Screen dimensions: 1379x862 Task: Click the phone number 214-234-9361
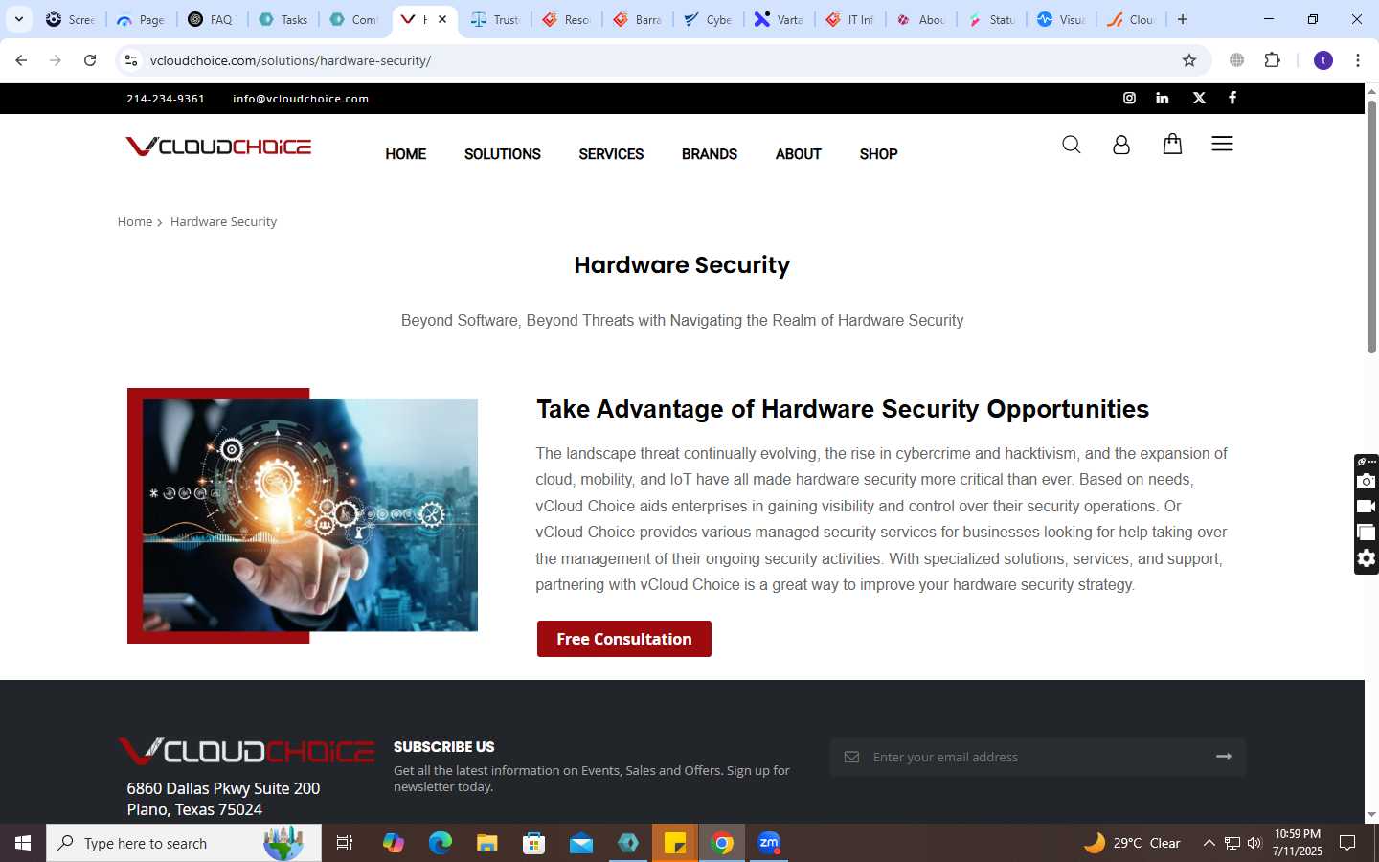(x=166, y=99)
